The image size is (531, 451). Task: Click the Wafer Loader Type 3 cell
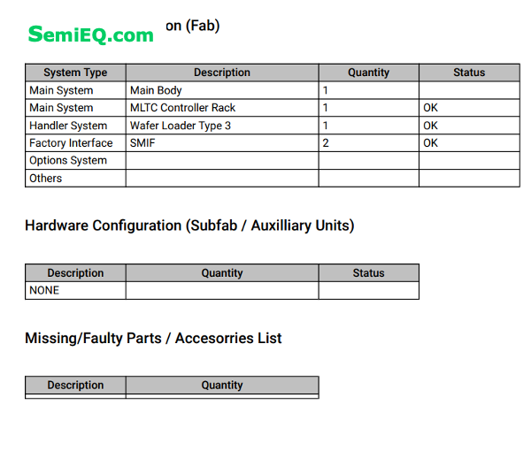pyautogui.click(x=222, y=126)
